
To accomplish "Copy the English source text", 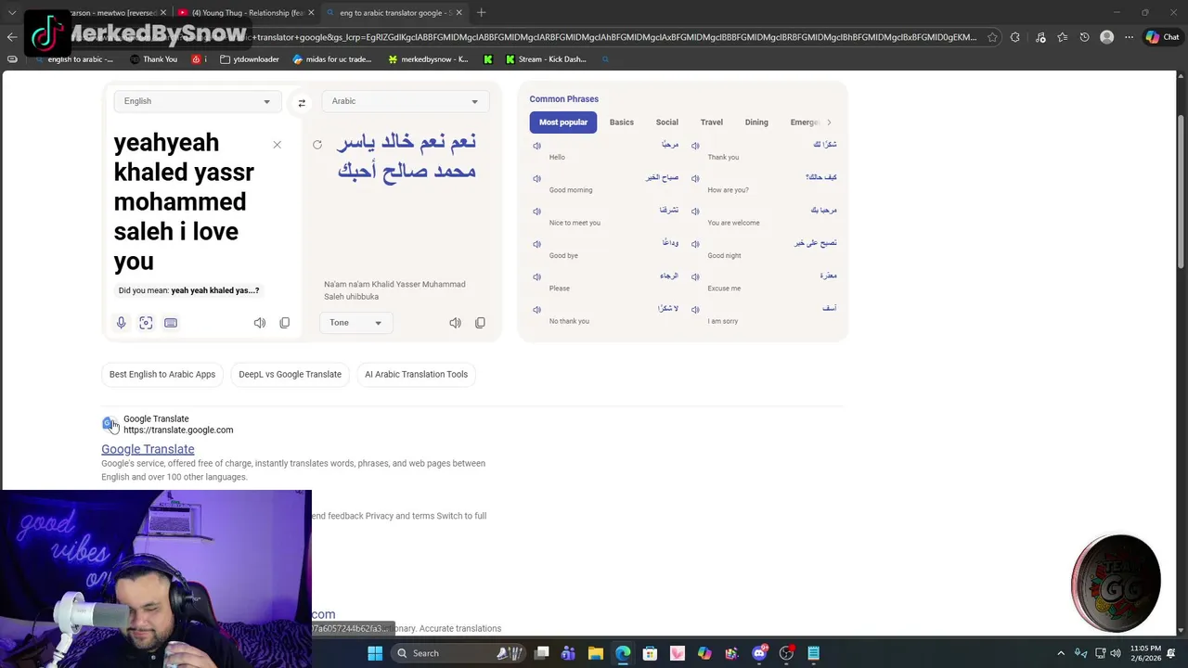I will (285, 323).
